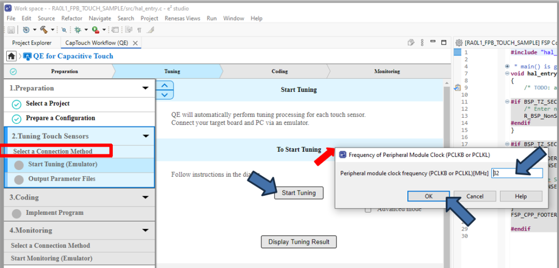Open the File menu
Screen dimensions: 559x268
[11, 18]
